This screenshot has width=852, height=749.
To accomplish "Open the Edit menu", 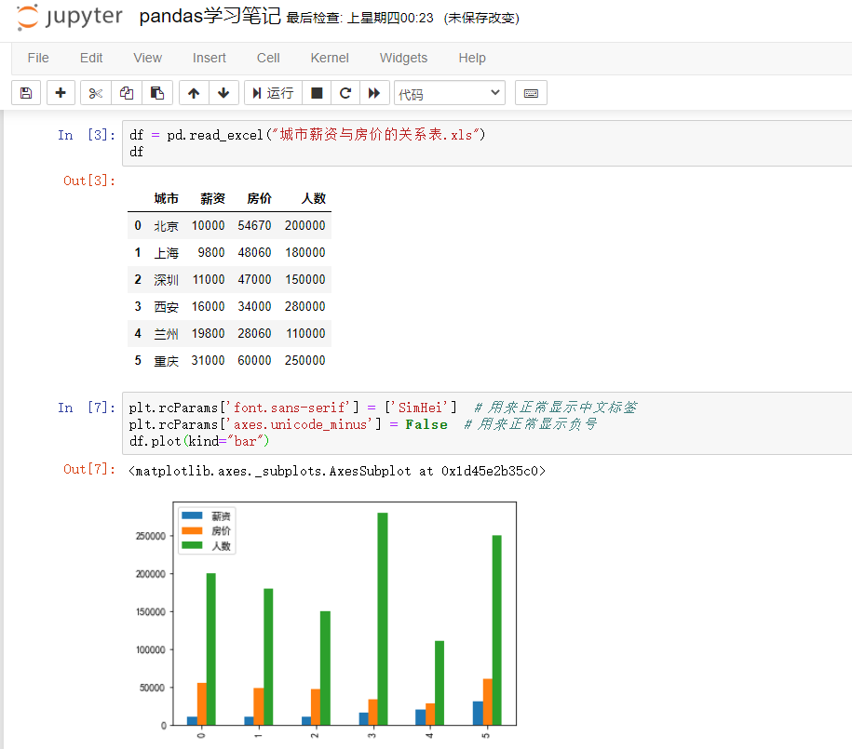I will point(91,58).
